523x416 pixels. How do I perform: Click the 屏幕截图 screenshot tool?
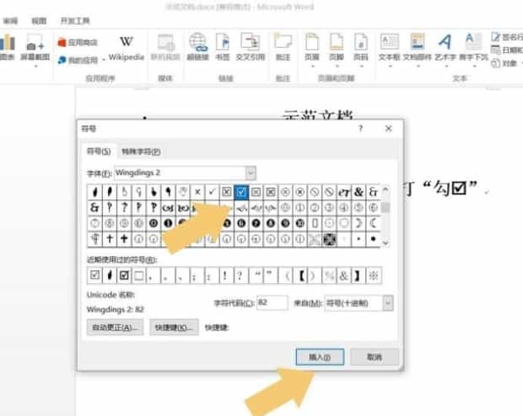tap(36, 47)
